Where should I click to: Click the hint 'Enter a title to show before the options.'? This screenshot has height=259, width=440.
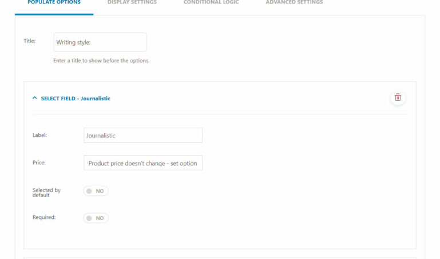pyautogui.click(x=101, y=61)
